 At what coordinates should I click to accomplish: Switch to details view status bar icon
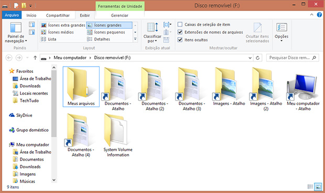[x=310, y=187]
